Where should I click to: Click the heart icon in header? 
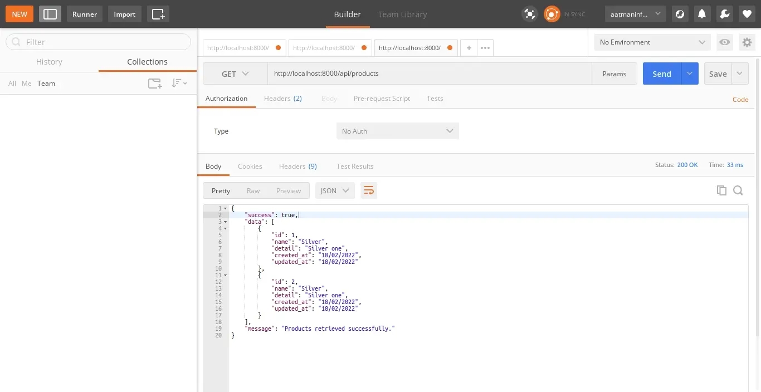point(747,14)
